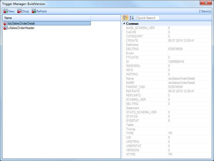Select the VERSION property row
This screenshot has width=214, height=161.
pos(167,150)
